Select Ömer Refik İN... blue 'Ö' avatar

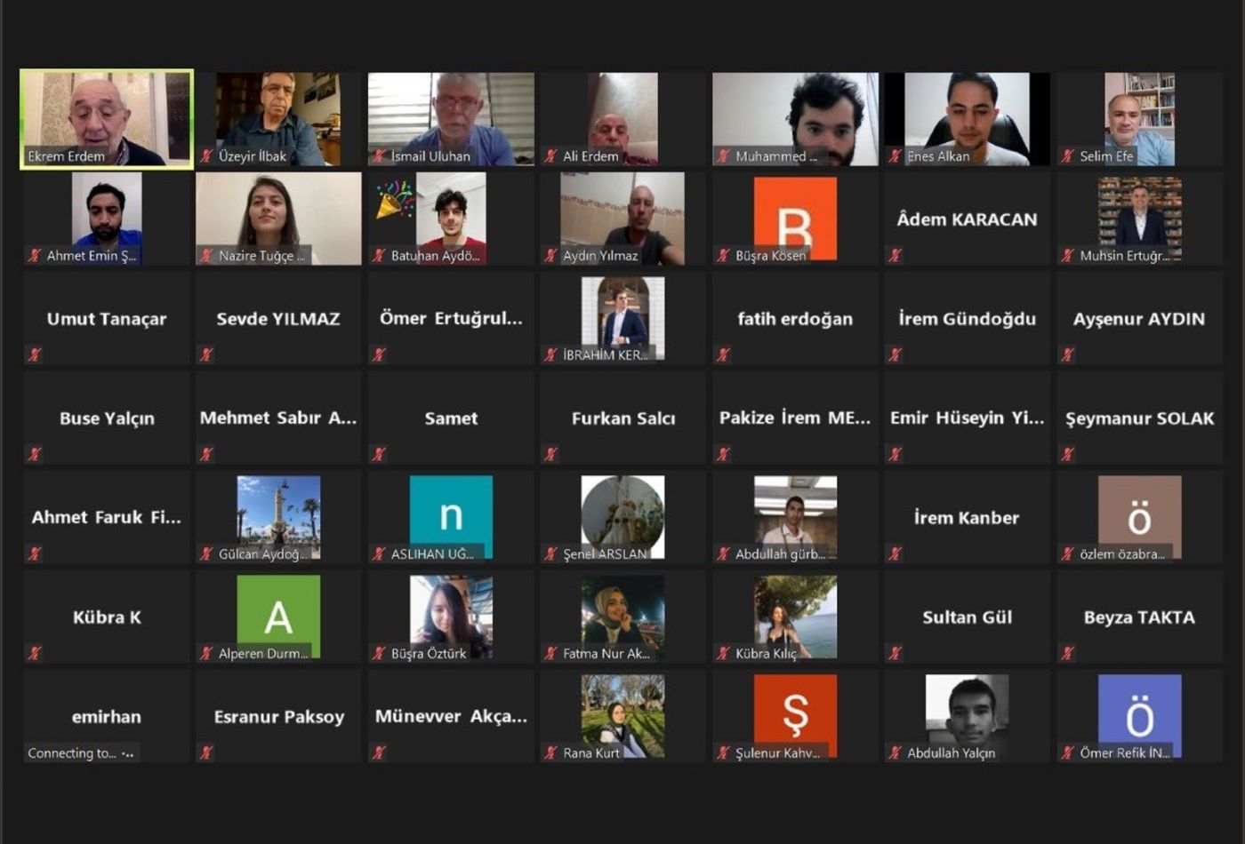(x=1139, y=716)
